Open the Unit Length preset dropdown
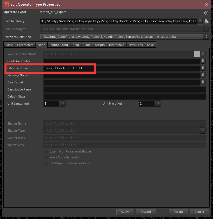This screenshot has height=219, width=213. pyautogui.click(x=63, y=103)
